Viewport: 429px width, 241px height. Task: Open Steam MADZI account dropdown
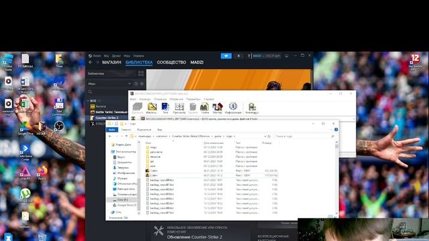coord(266,56)
